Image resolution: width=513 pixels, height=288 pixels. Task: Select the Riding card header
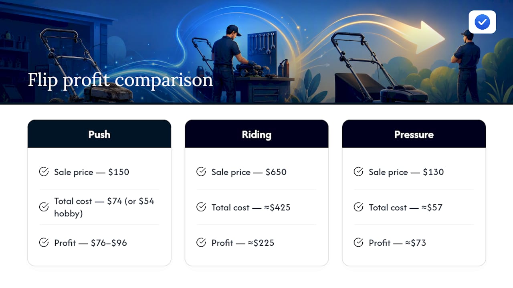(x=256, y=134)
